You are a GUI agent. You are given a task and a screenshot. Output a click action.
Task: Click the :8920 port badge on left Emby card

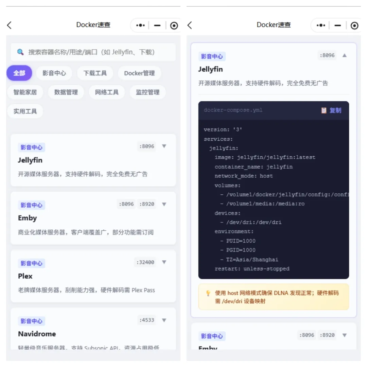pyautogui.click(x=146, y=204)
